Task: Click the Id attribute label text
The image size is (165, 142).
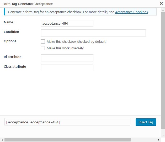Action: pyautogui.click(x=13, y=57)
